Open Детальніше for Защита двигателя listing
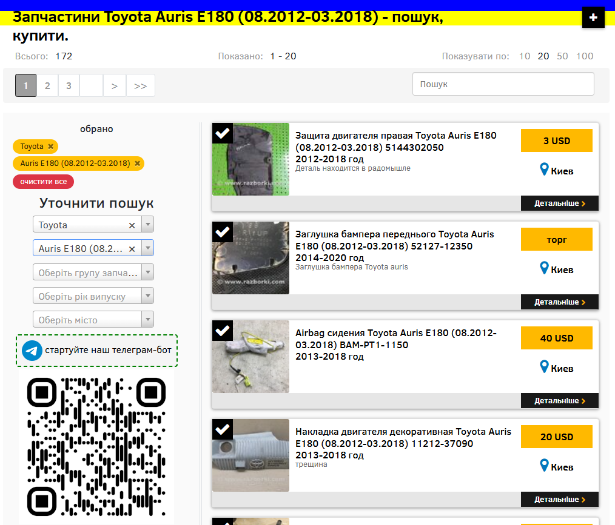Viewport: 615px width, 525px height. click(x=560, y=203)
